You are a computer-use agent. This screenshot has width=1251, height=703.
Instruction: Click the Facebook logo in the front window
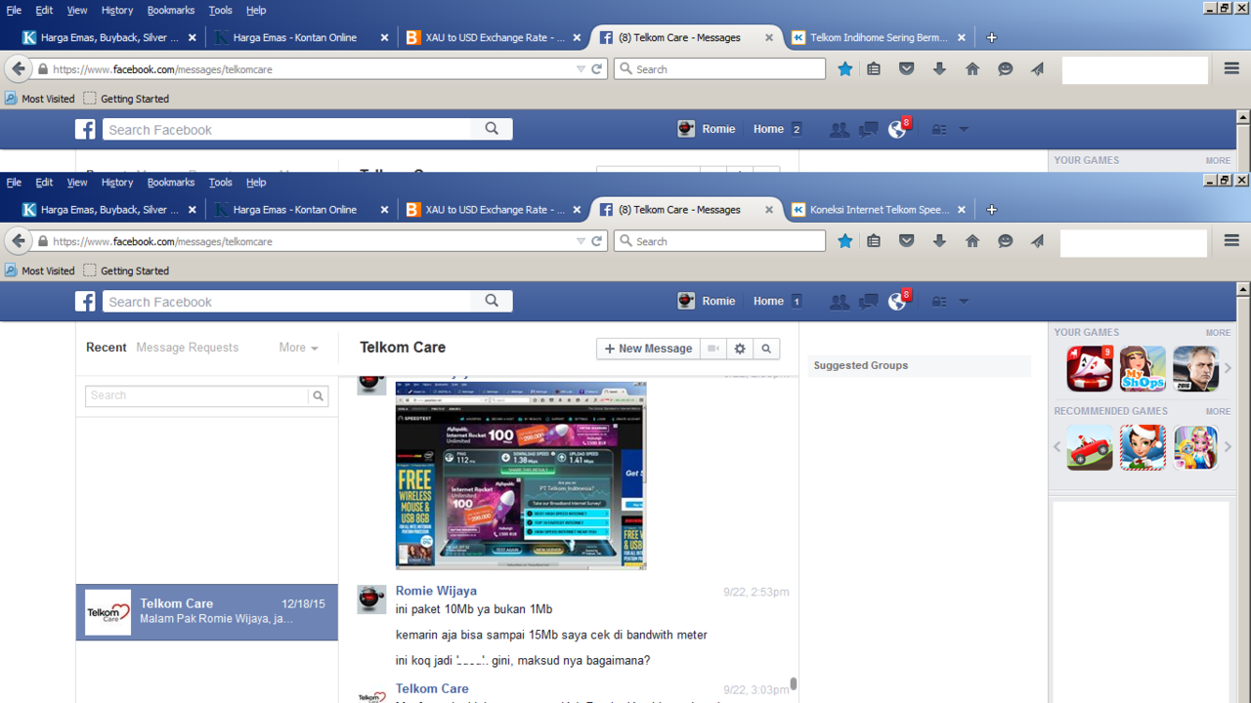coord(86,302)
